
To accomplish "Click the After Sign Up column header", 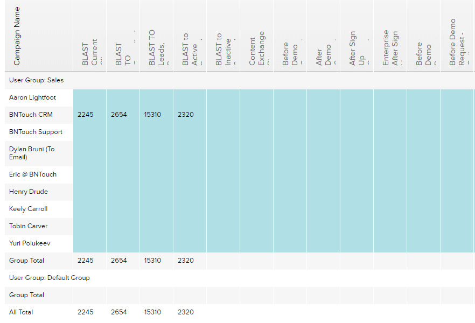I will (x=357, y=36).
